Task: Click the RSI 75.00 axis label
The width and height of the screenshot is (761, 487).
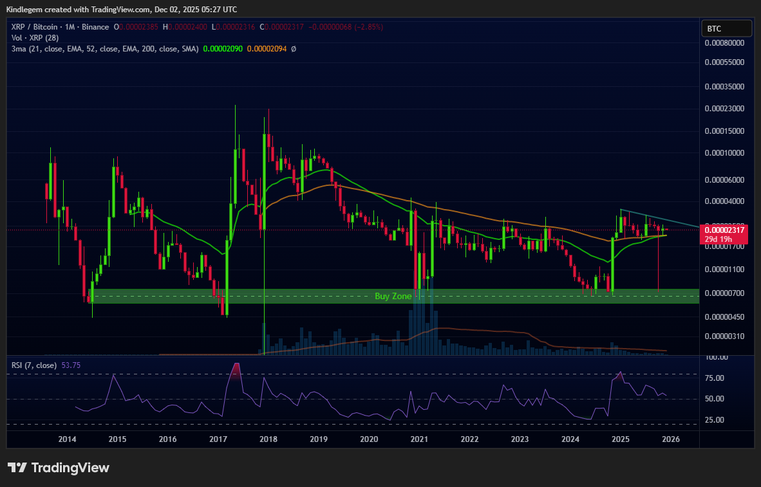Action: pos(715,378)
